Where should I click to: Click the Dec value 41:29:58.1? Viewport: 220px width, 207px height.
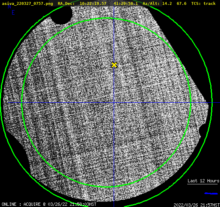(x=126, y=4)
